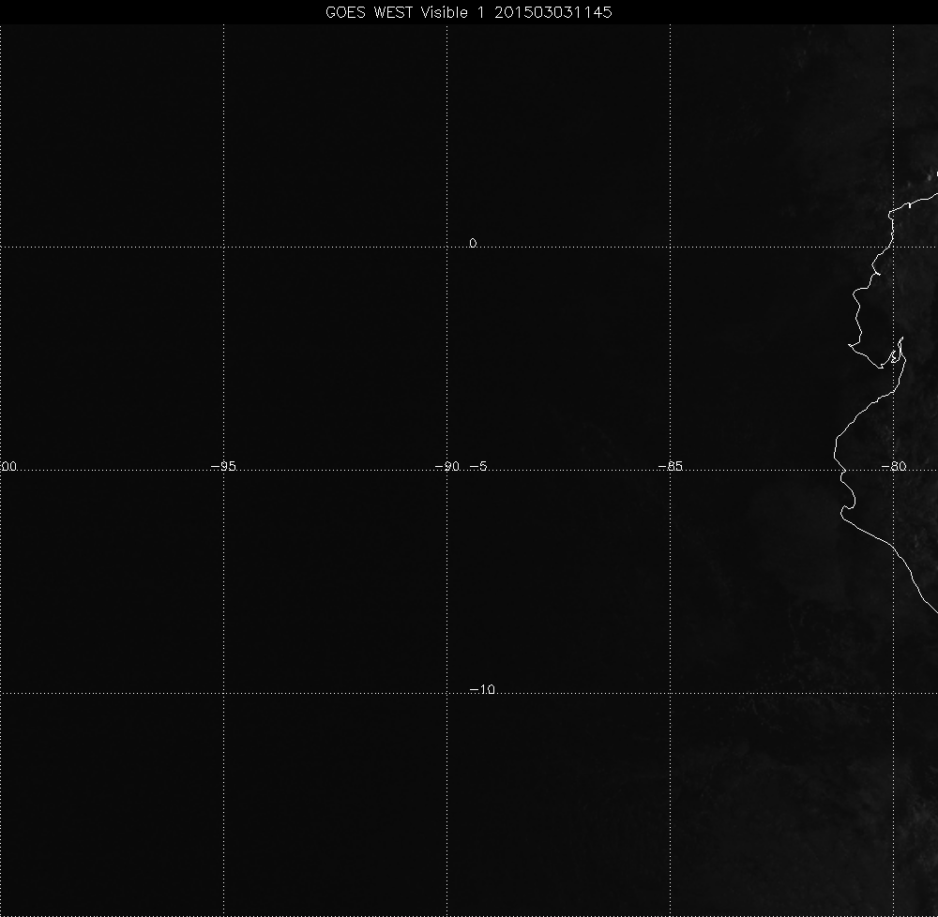The height and width of the screenshot is (917, 938).
Task: Click intersection of -10 latitude and -95 longitude
Action: pos(223,693)
